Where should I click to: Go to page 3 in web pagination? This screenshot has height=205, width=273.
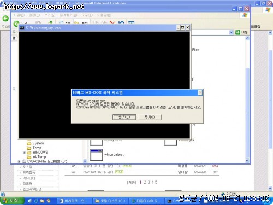[x=149, y=182]
